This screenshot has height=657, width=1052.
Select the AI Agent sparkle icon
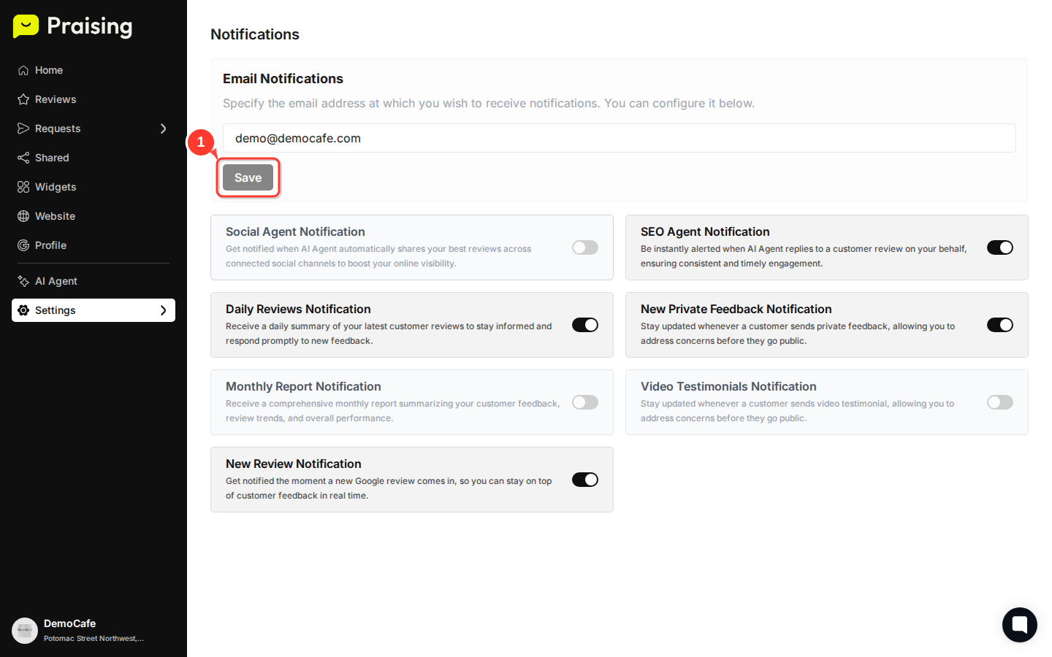pos(23,281)
